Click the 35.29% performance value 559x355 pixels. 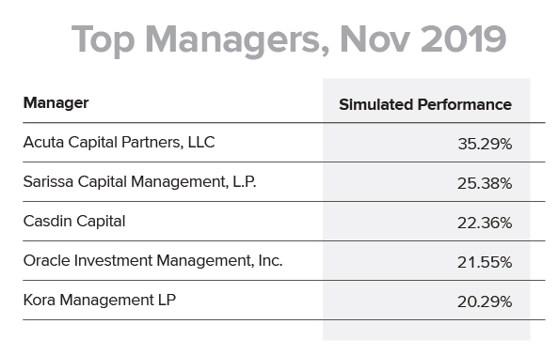pyautogui.click(x=485, y=144)
